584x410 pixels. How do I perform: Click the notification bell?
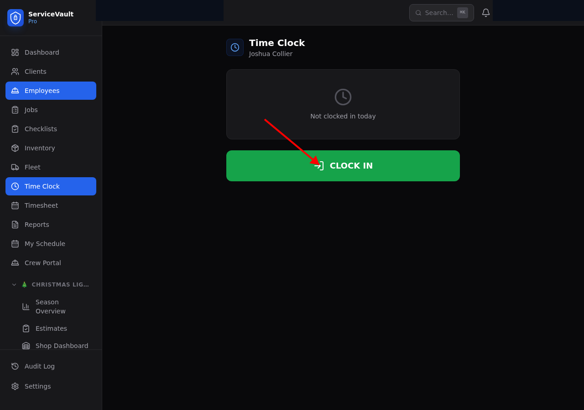(x=485, y=12)
